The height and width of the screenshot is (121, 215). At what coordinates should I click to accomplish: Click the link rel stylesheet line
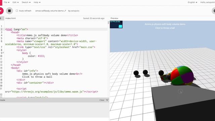coord(56,47)
